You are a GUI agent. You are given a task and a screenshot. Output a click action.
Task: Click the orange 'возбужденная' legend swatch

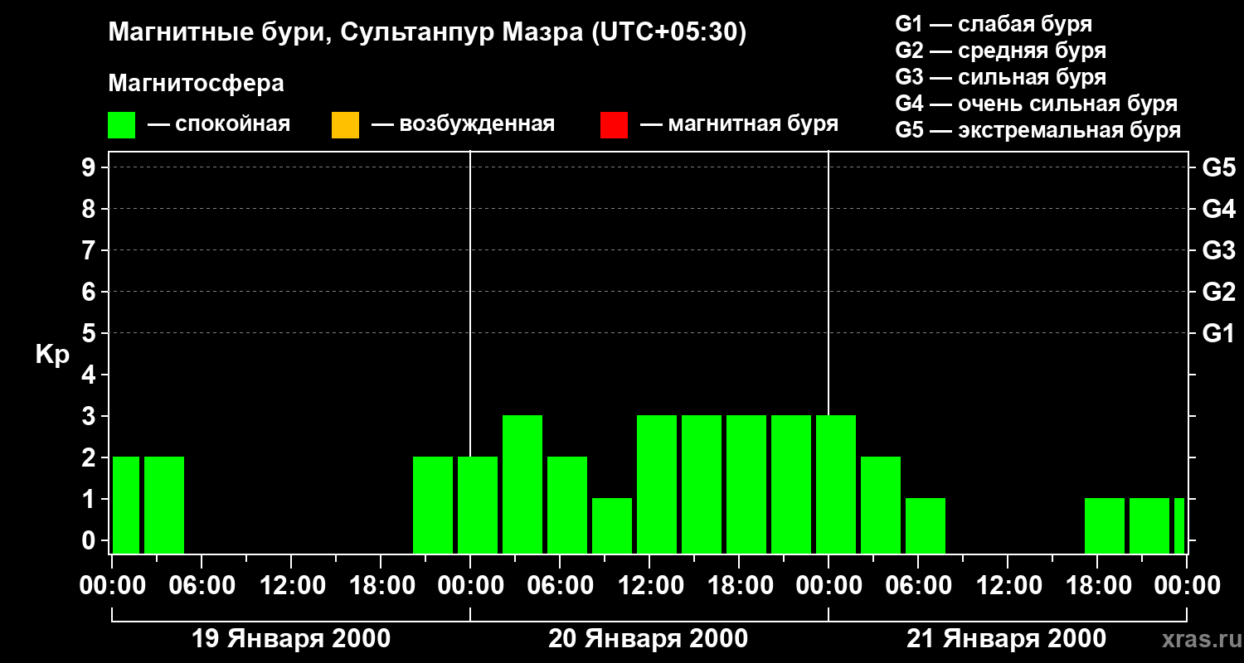[x=345, y=125]
